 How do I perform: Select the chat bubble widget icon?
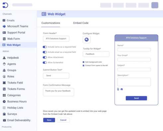(x=87, y=39)
